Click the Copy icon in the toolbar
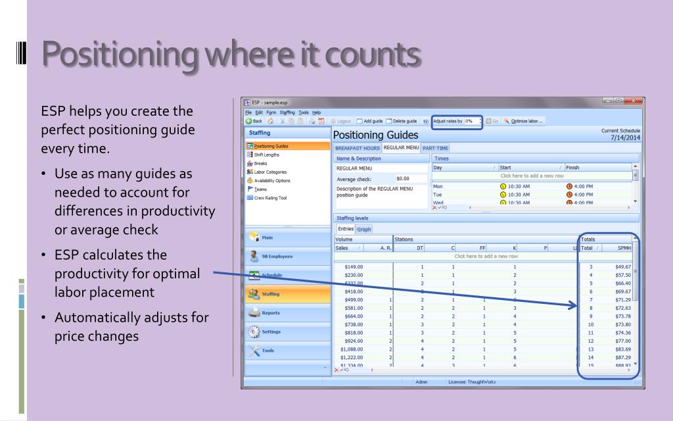This screenshot has width=673, height=421. tap(291, 121)
